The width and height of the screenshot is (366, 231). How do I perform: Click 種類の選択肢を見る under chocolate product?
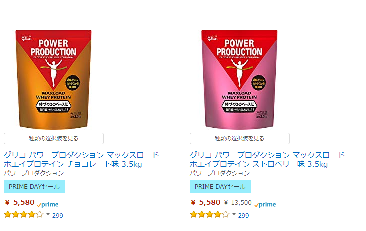pyautogui.click(x=54, y=139)
